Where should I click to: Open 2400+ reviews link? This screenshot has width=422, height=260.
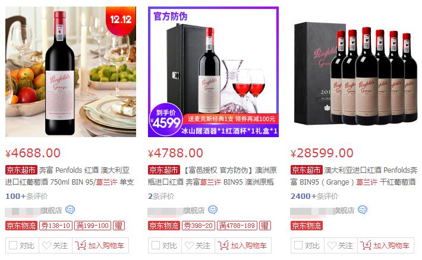[x=314, y=196]
